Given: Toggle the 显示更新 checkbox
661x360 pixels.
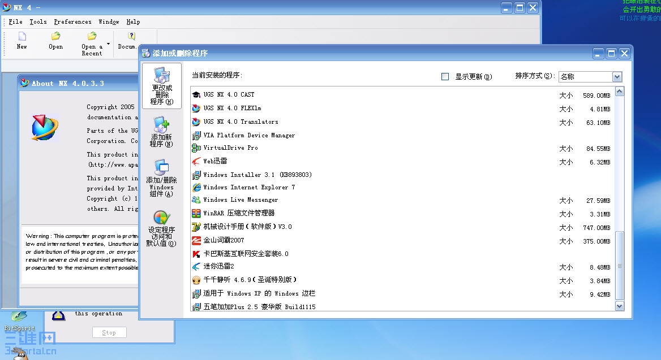Looking at the screenshot, I should [445, 77].
